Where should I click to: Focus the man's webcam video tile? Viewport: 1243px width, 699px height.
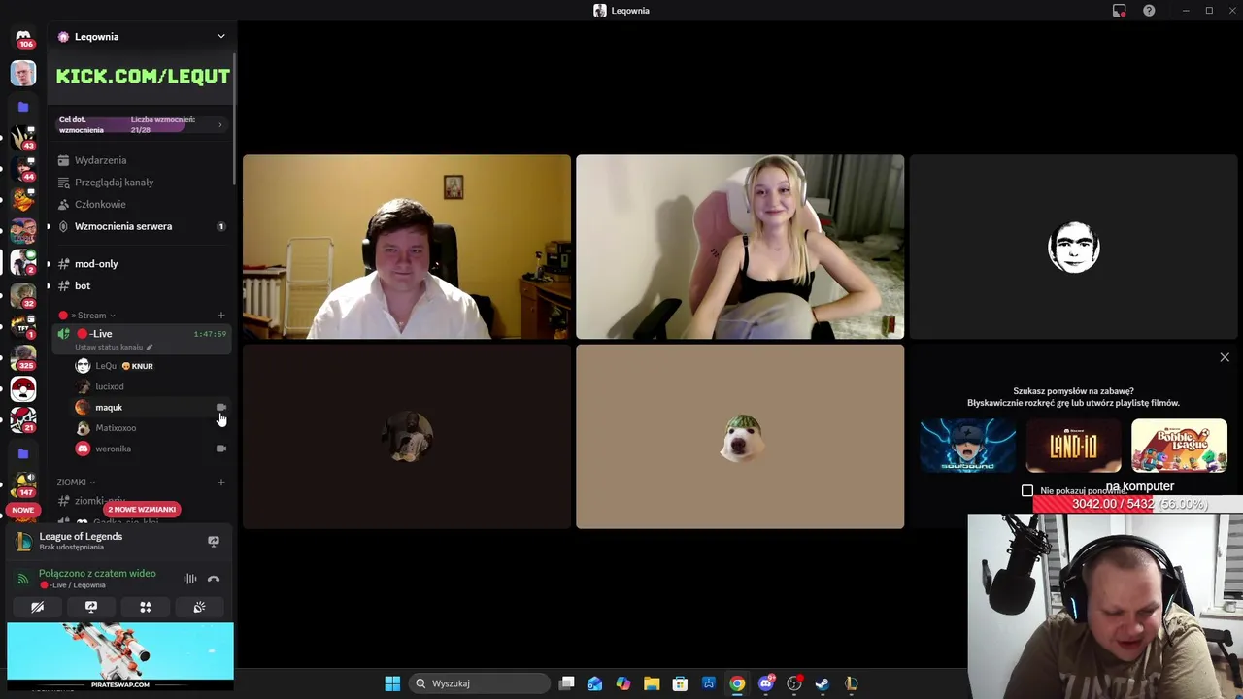click(407, 248)
